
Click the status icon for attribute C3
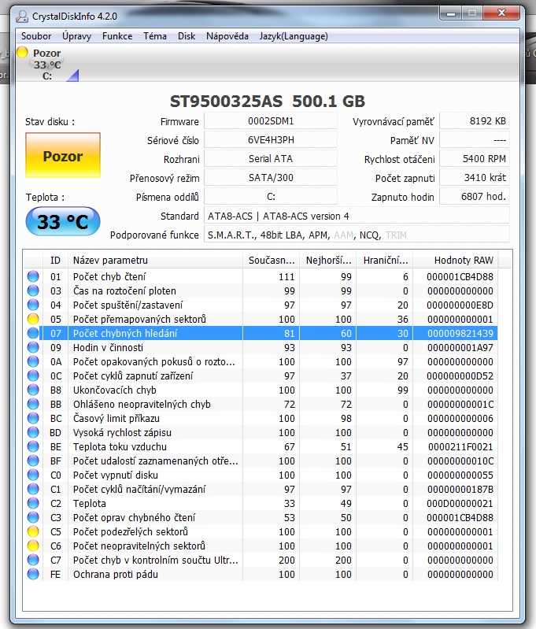(x=33, y=517)
